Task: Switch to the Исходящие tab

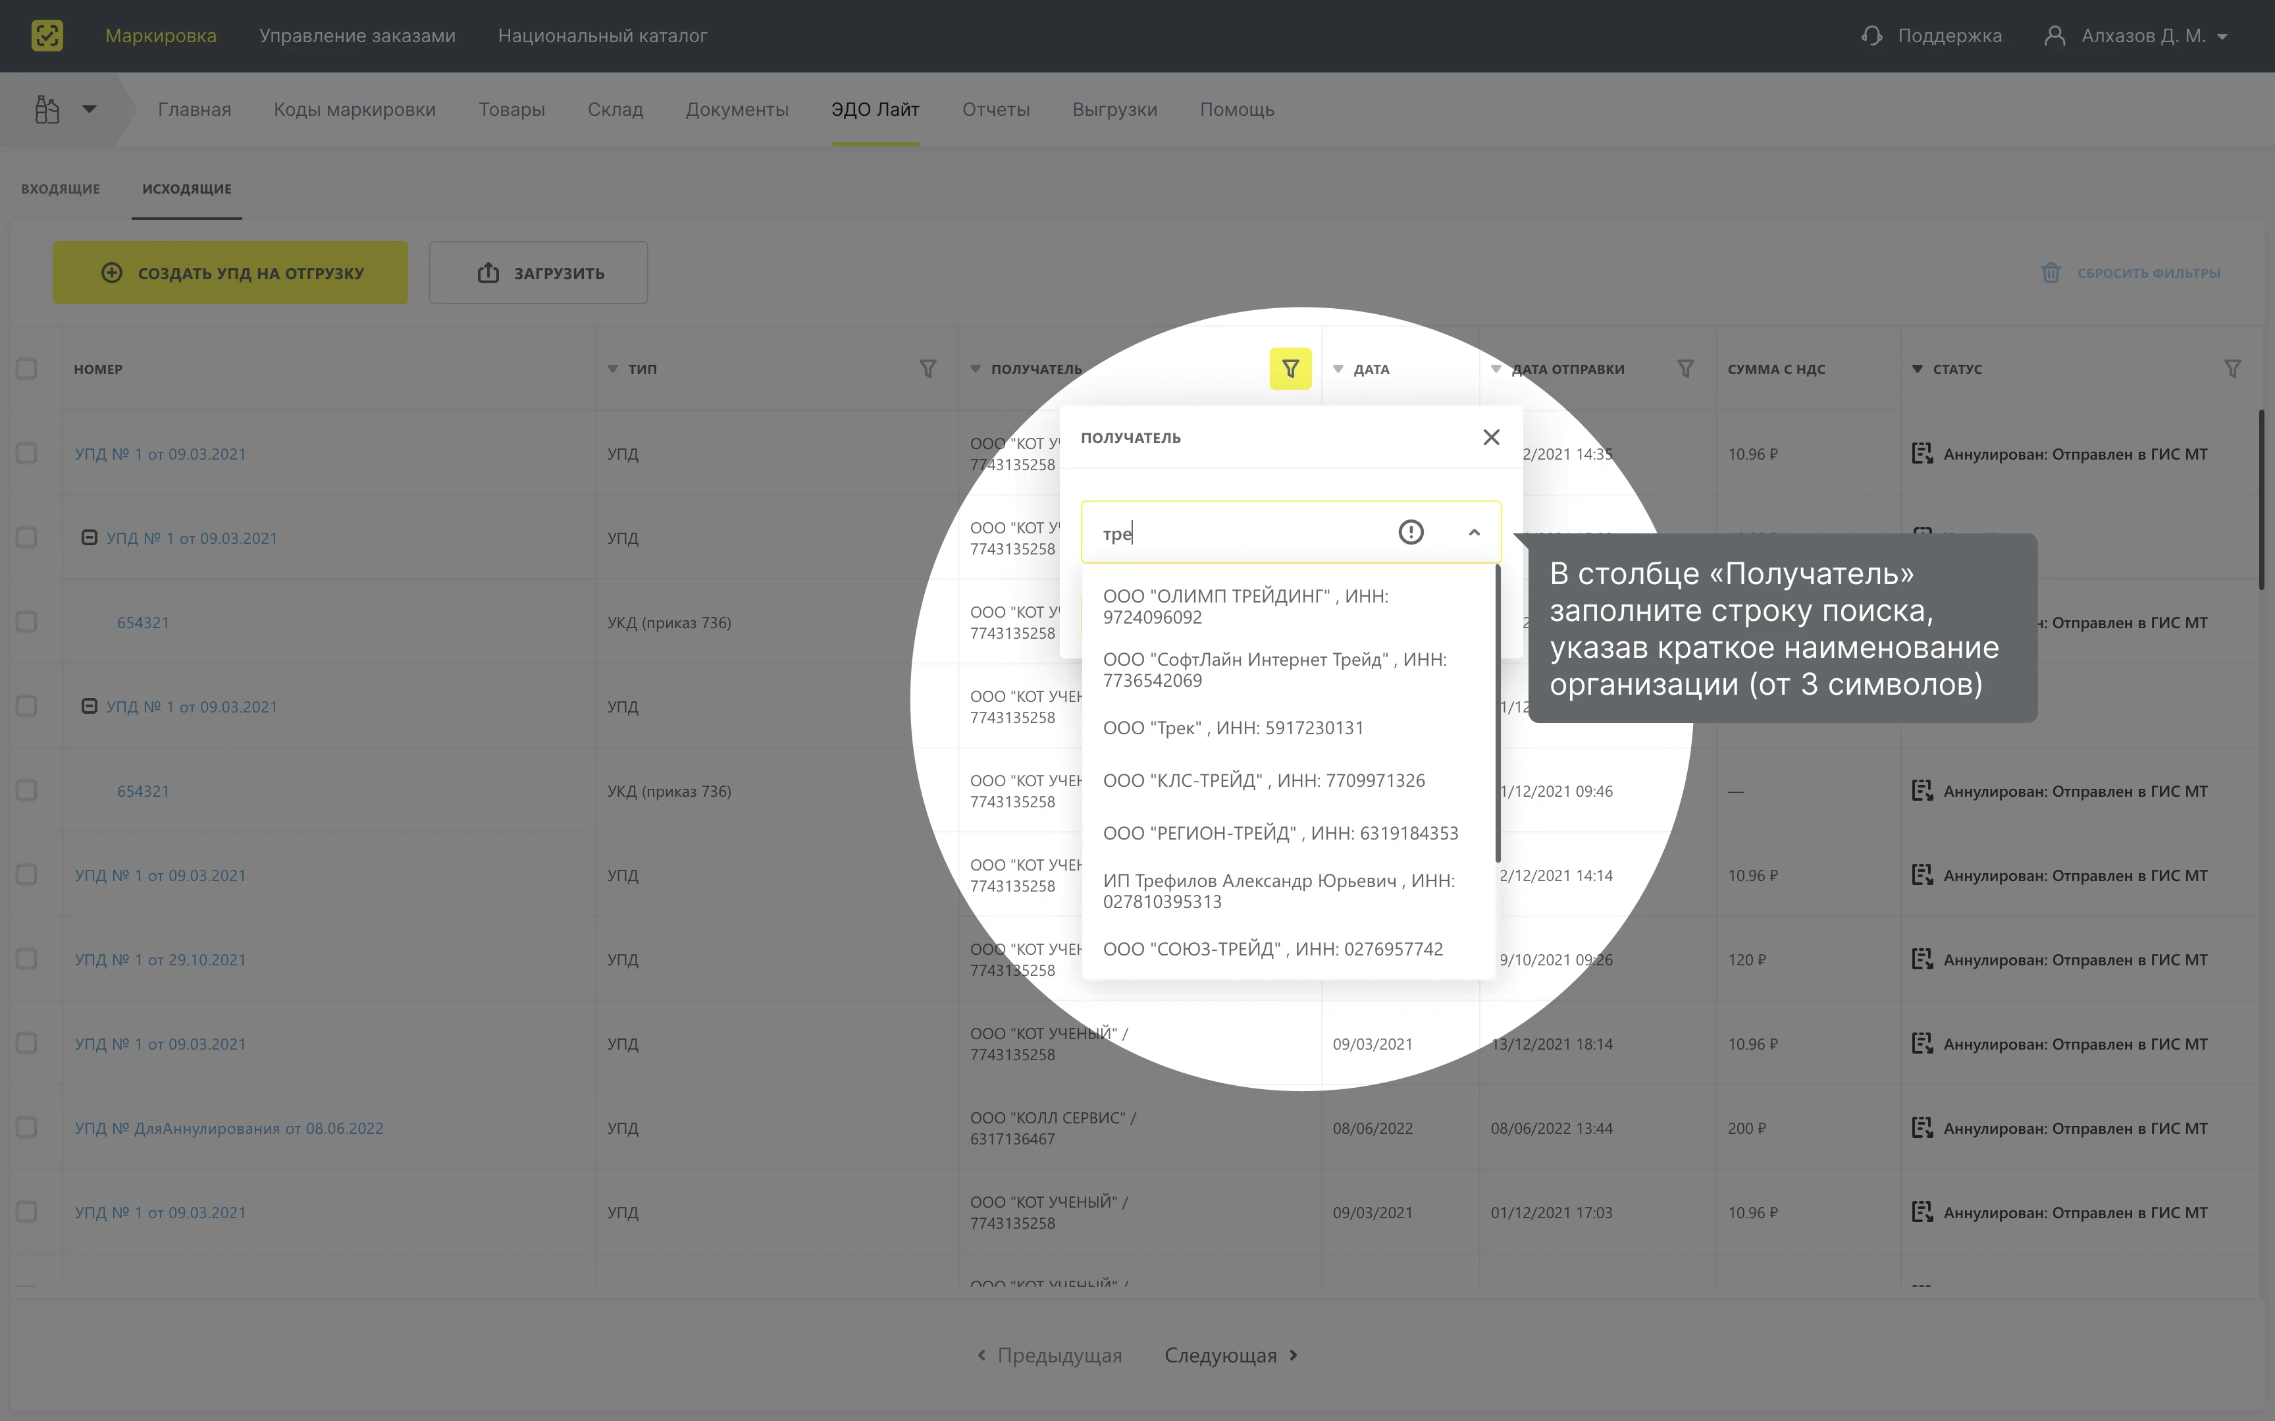Action: point(187,189)
